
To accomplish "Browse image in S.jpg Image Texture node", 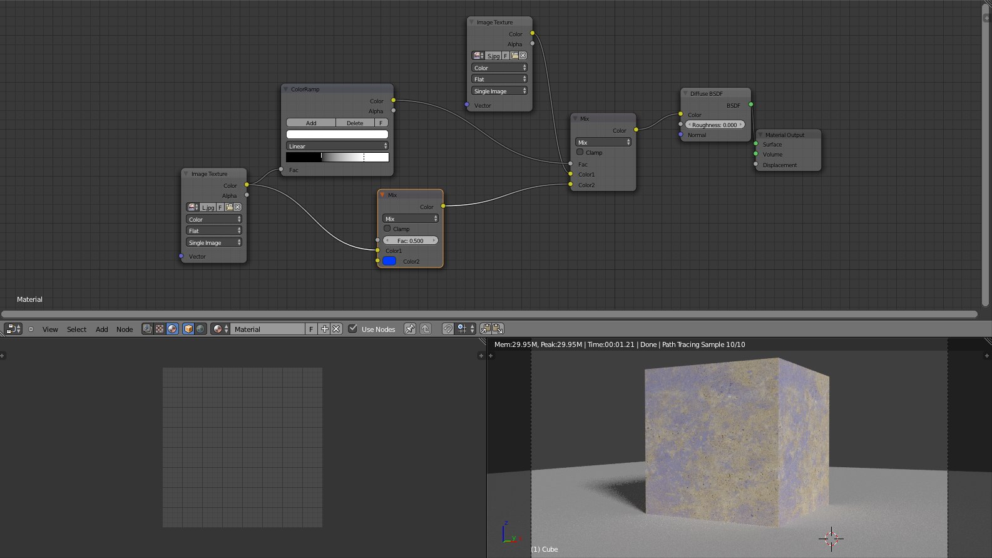I will coord(478,56).
